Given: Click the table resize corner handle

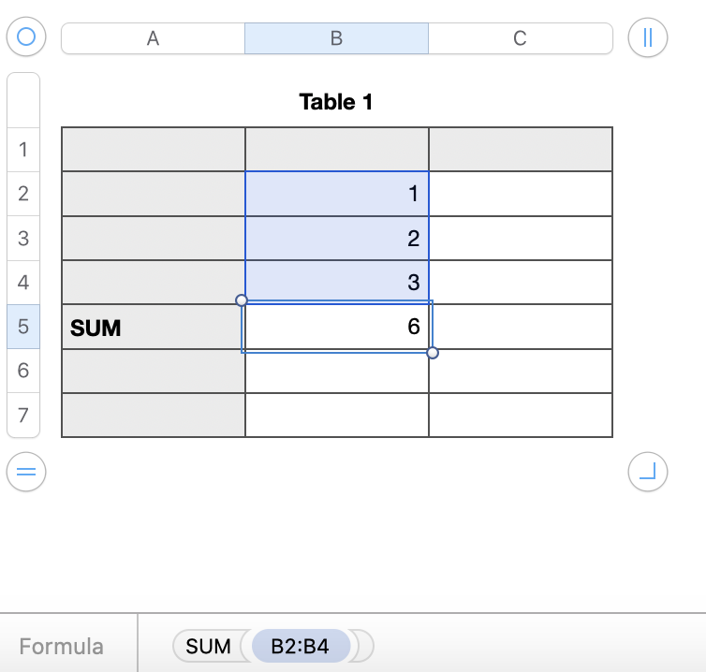Looking at the screenshot, I should tap(647, 472).
